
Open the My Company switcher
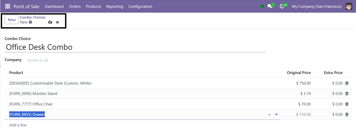point(316,6)
